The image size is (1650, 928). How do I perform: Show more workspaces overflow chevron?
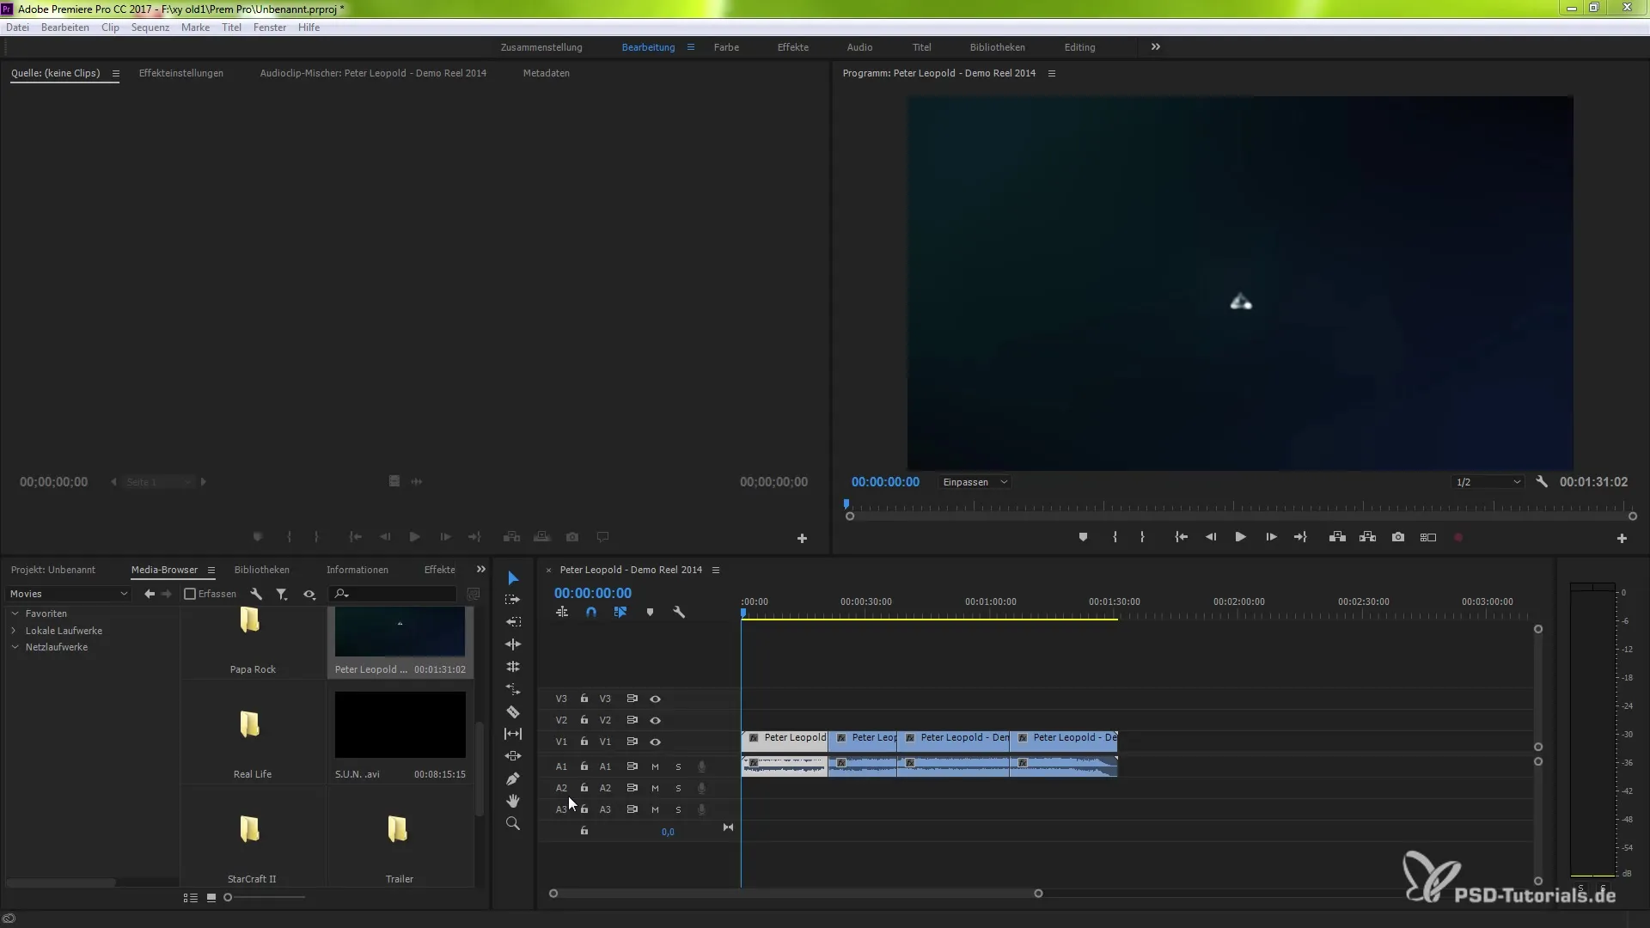1156,47
